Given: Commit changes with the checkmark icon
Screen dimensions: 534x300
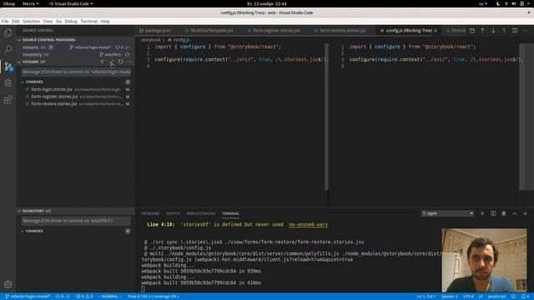Looking at the screenshot, I should tap(111, 62).
